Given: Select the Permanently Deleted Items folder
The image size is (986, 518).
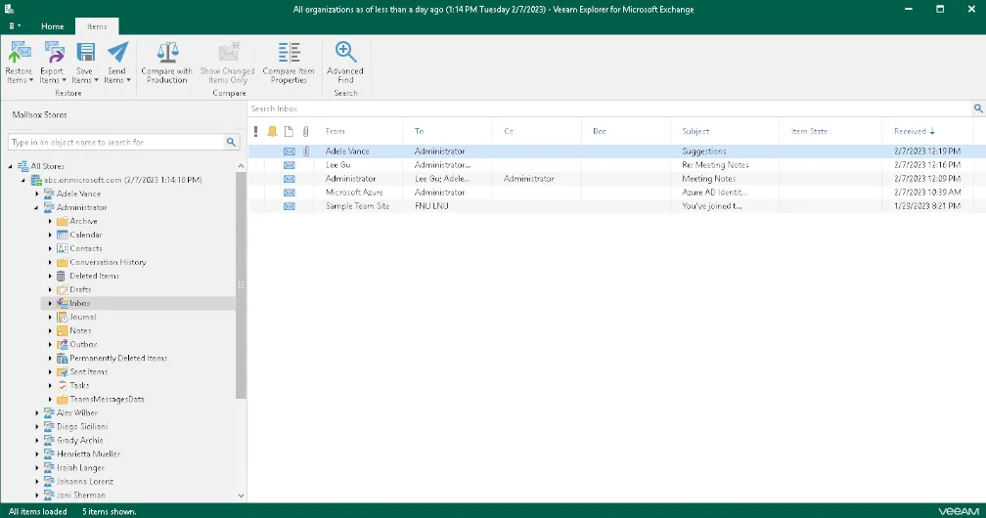Looking at the screenshot, I should click(x=118, y=359).
